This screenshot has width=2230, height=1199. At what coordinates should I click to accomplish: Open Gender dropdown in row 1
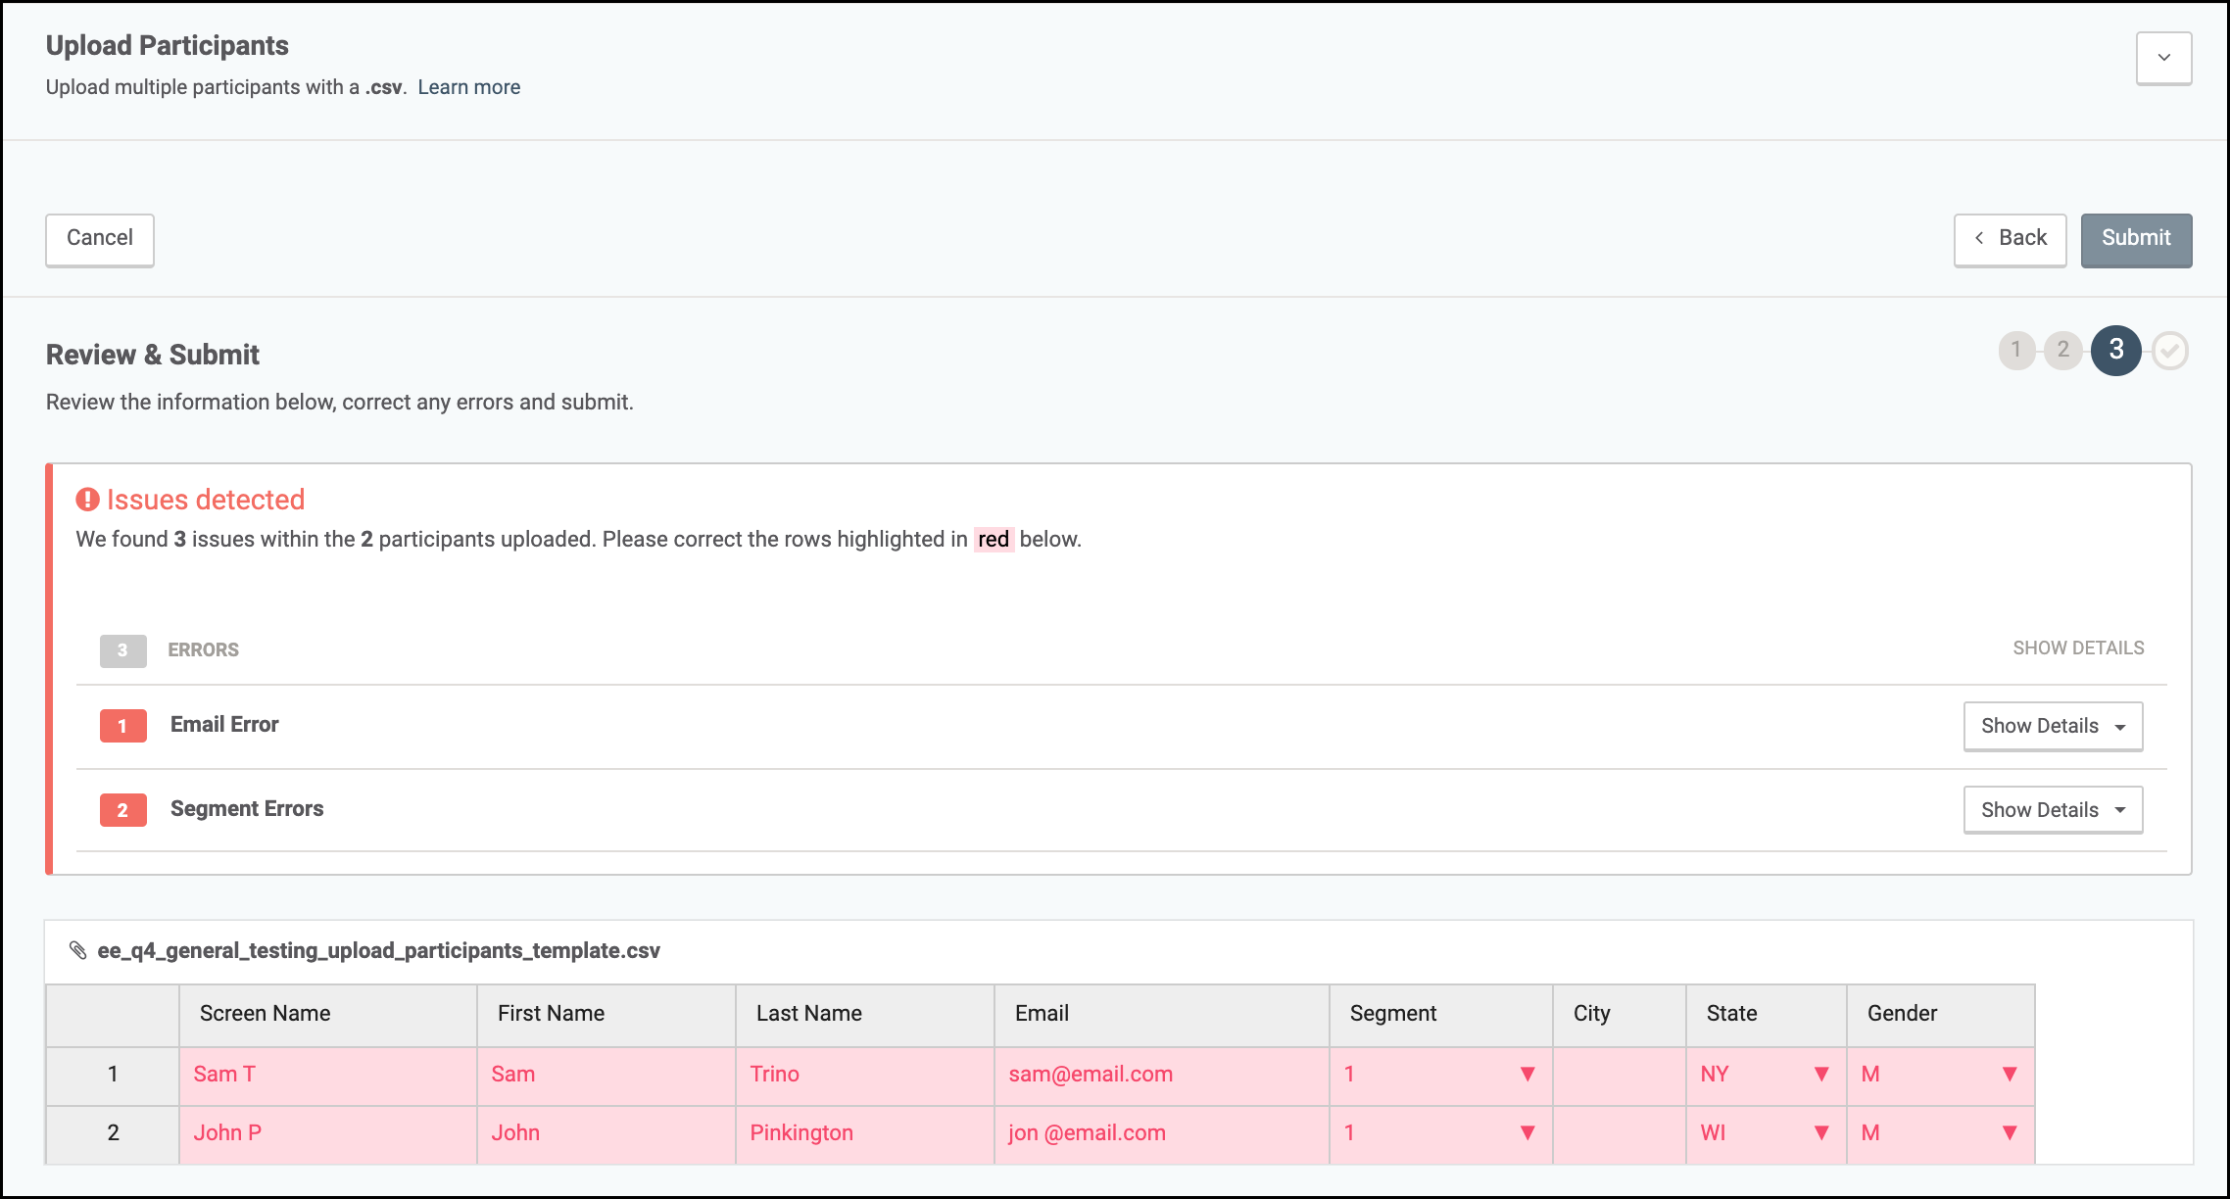pyautogui.click(x=2010, y=1074)
